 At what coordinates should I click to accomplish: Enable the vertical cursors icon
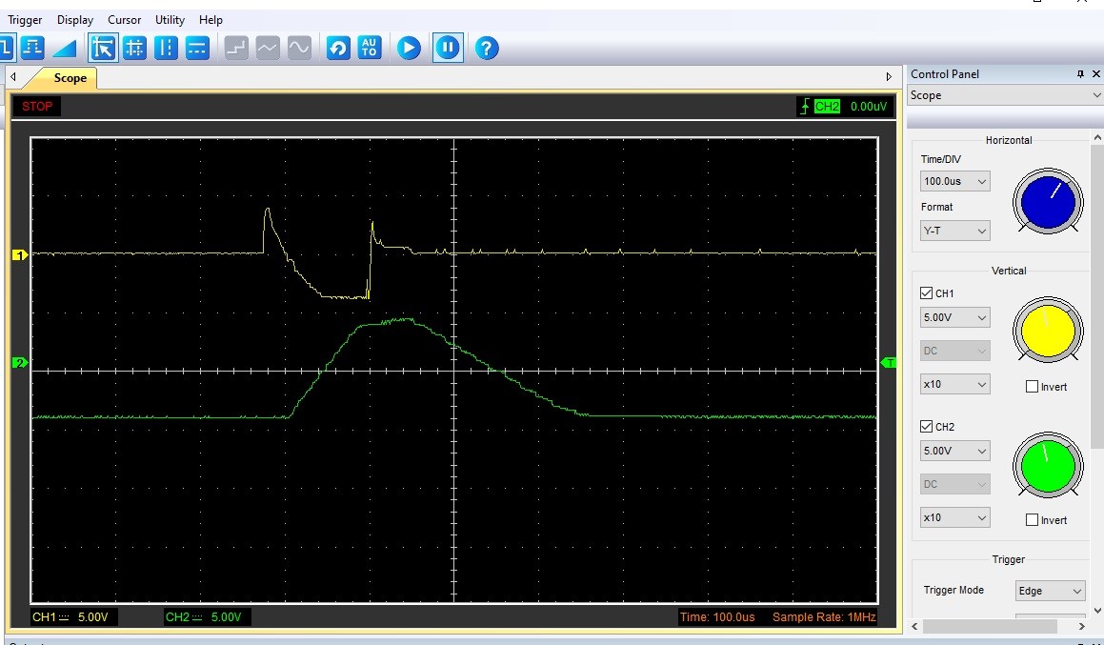click(x=166, y=48)
